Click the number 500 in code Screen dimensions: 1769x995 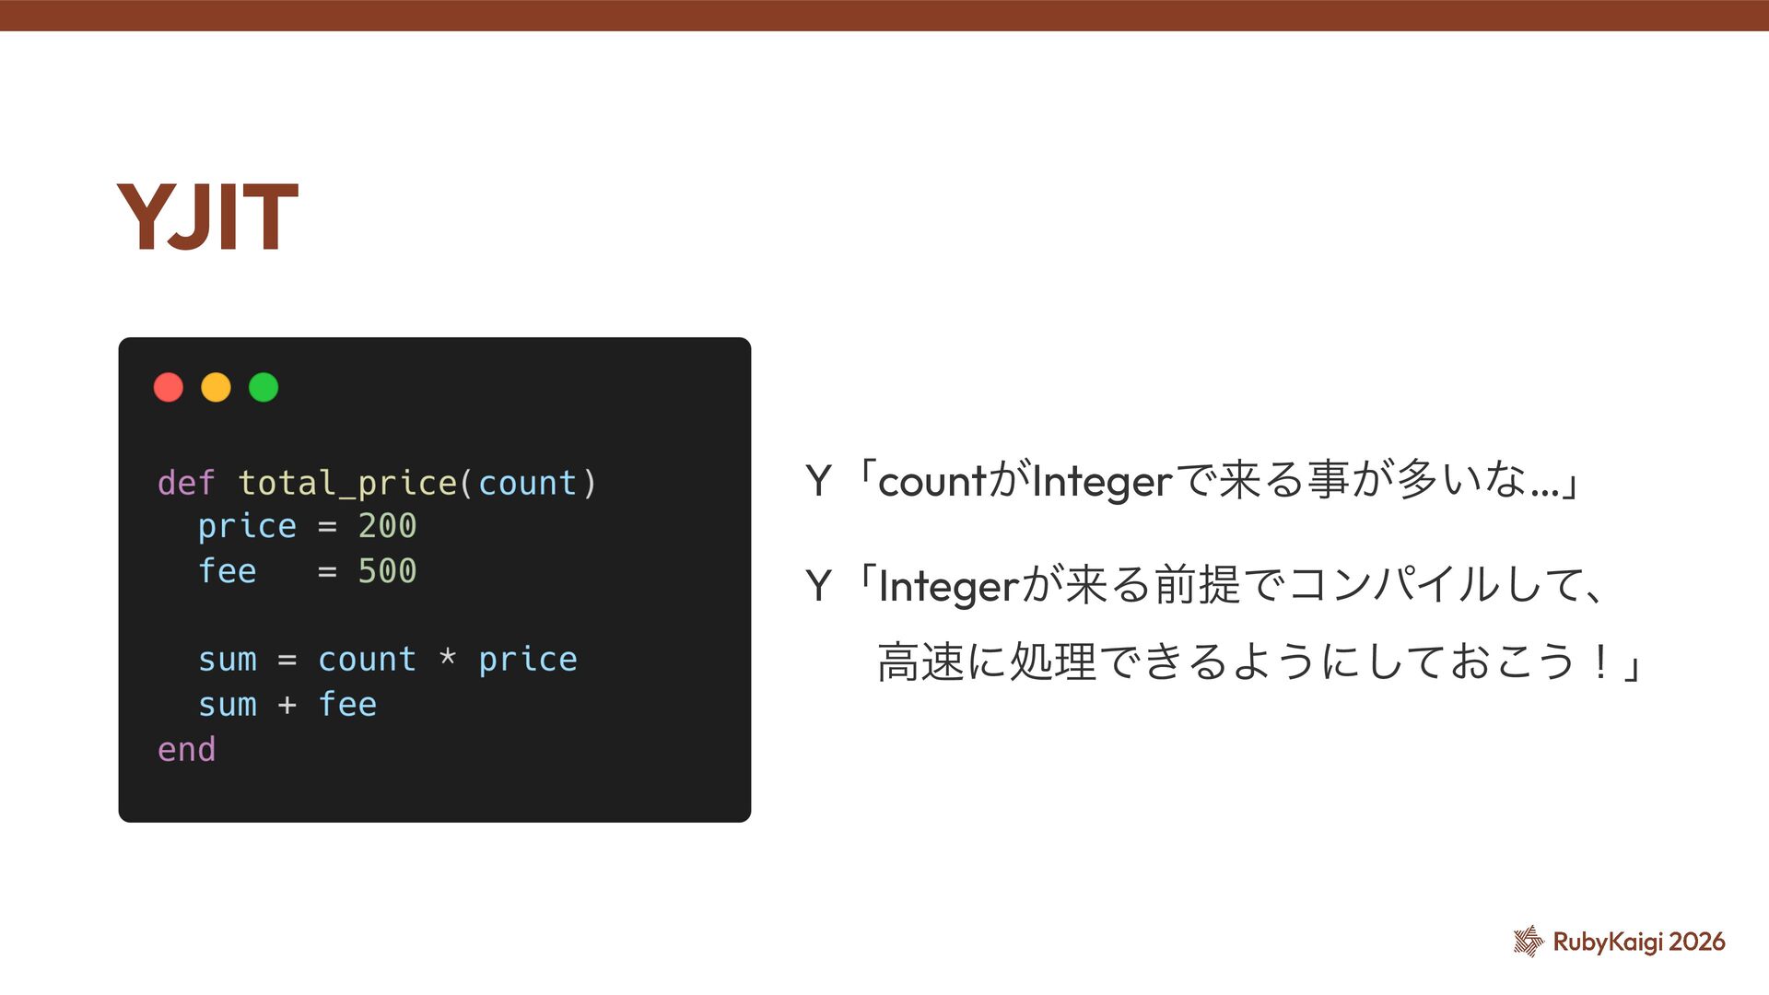click(x=387, y=571)
